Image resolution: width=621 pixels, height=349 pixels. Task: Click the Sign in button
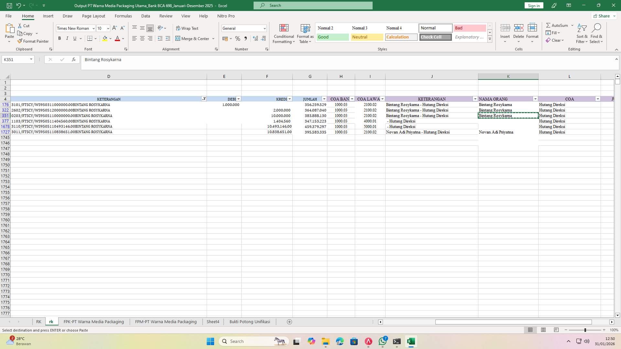[533, 5]
